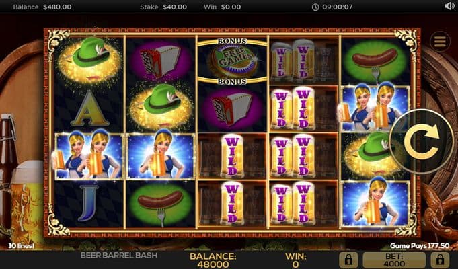Click the Balance $480.00 readout
The image size is (458, 269).
42,7
